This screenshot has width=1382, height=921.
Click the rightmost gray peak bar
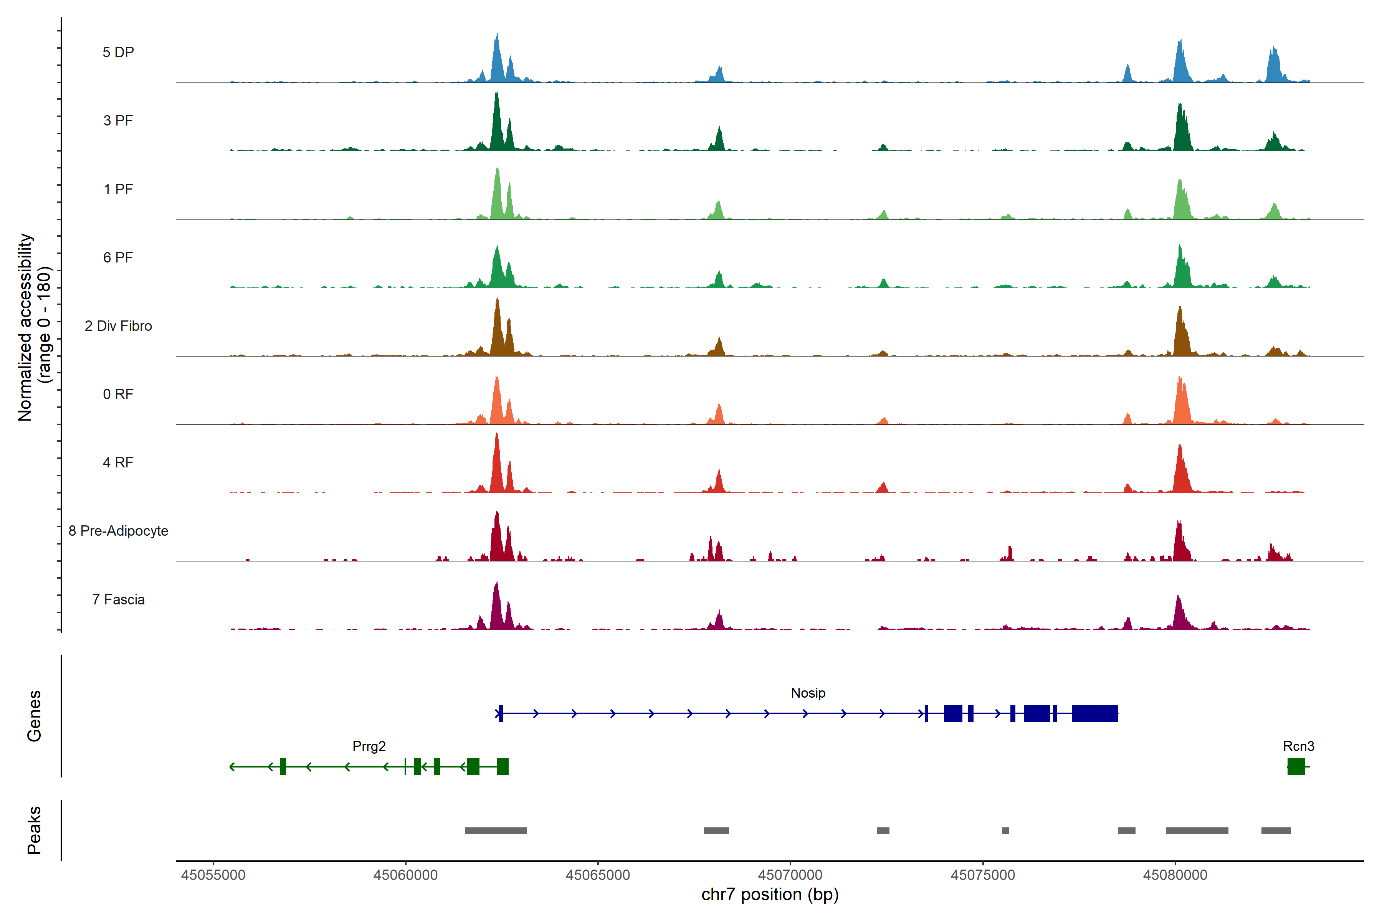[1276, 830]
